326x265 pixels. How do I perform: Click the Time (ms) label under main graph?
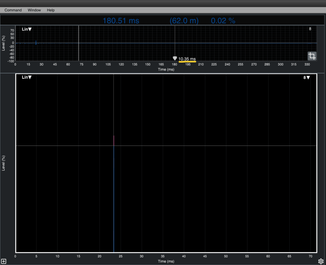point(166,261)
